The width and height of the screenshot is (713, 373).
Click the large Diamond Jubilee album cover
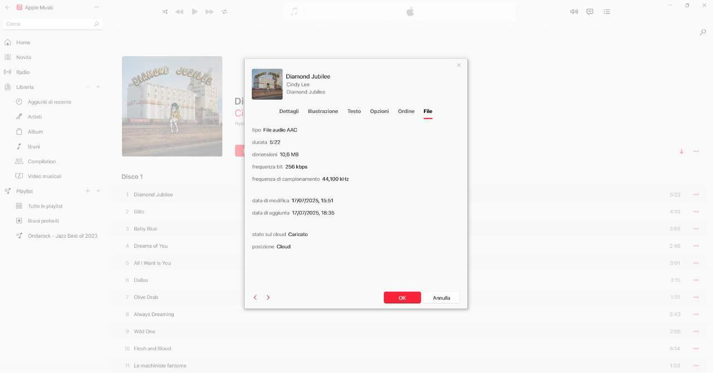172,106
